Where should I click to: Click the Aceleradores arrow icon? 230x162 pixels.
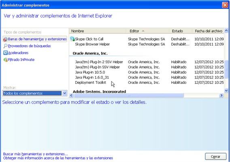(5, 53)
